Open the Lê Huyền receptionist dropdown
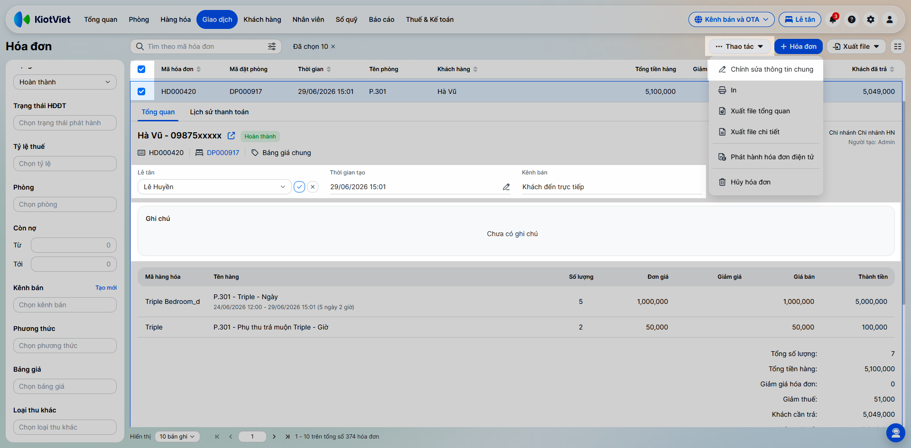 tap(214, 187)
